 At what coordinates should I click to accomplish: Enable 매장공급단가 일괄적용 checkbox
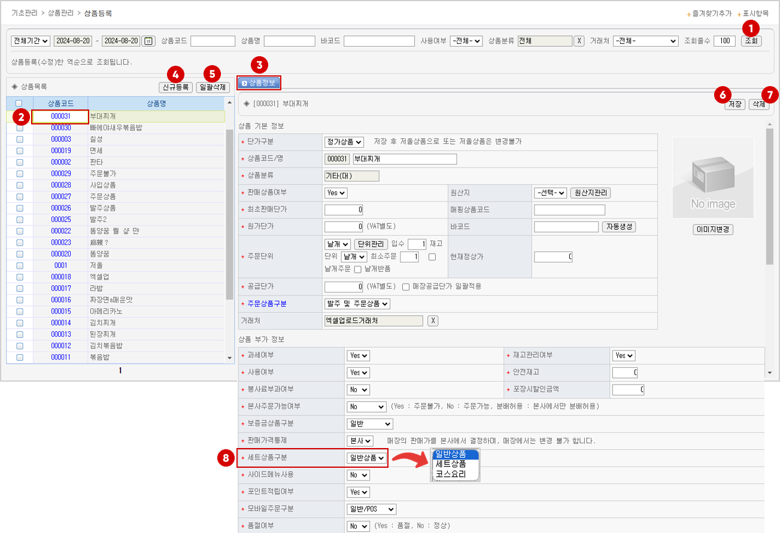click(x=406, y=287)
